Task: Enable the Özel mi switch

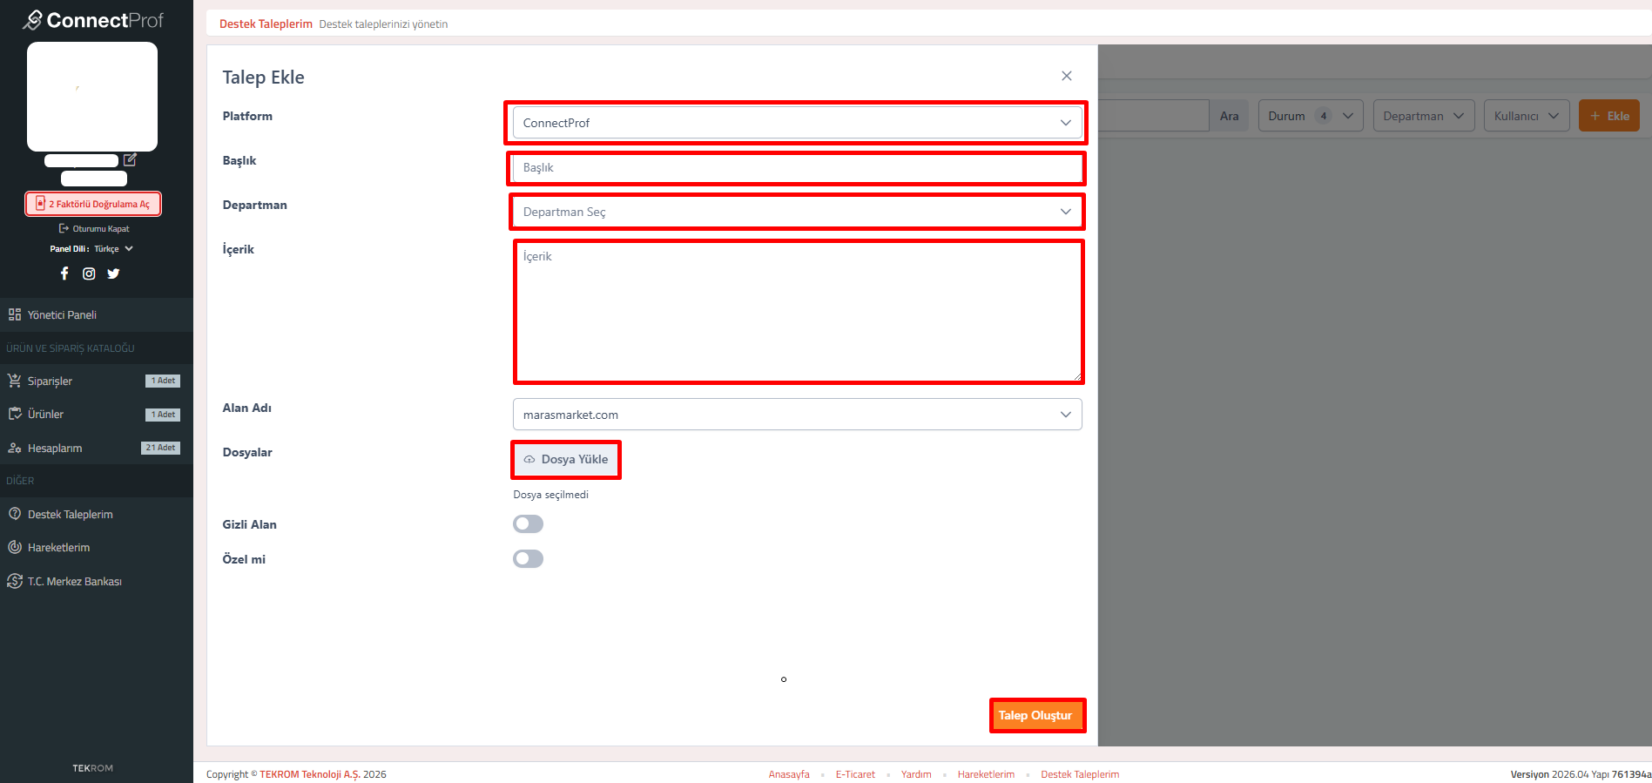Action: click(x=528, y=558)
